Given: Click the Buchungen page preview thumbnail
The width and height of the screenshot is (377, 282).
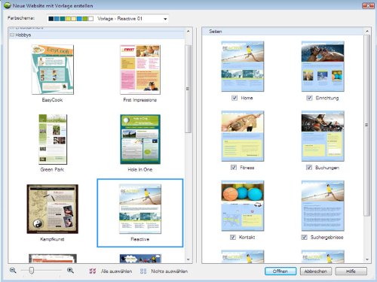Looking at the screenshot, I should tap(323, 136).
